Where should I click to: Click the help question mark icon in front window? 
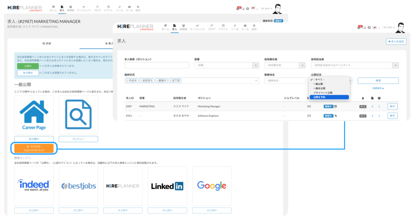coord(369,27)
